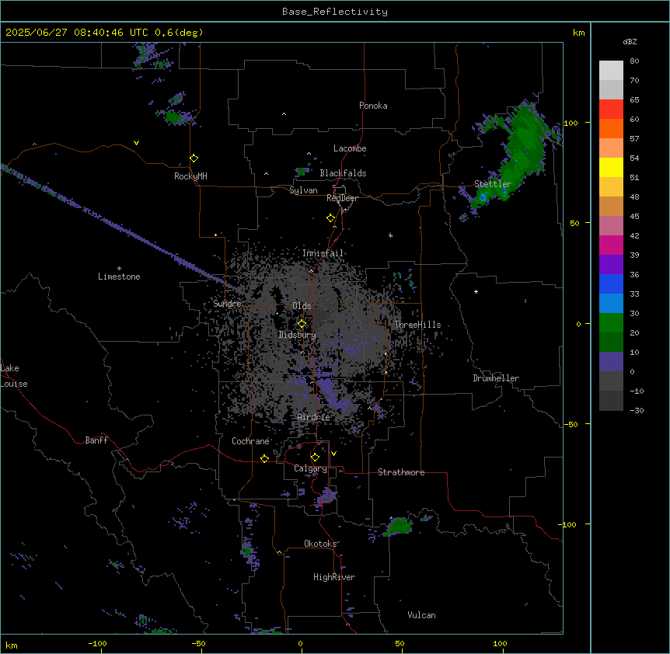Screen dimensions: 670x654
Task: Click the km unit label at bottom left
Action: tap(12, 645)
